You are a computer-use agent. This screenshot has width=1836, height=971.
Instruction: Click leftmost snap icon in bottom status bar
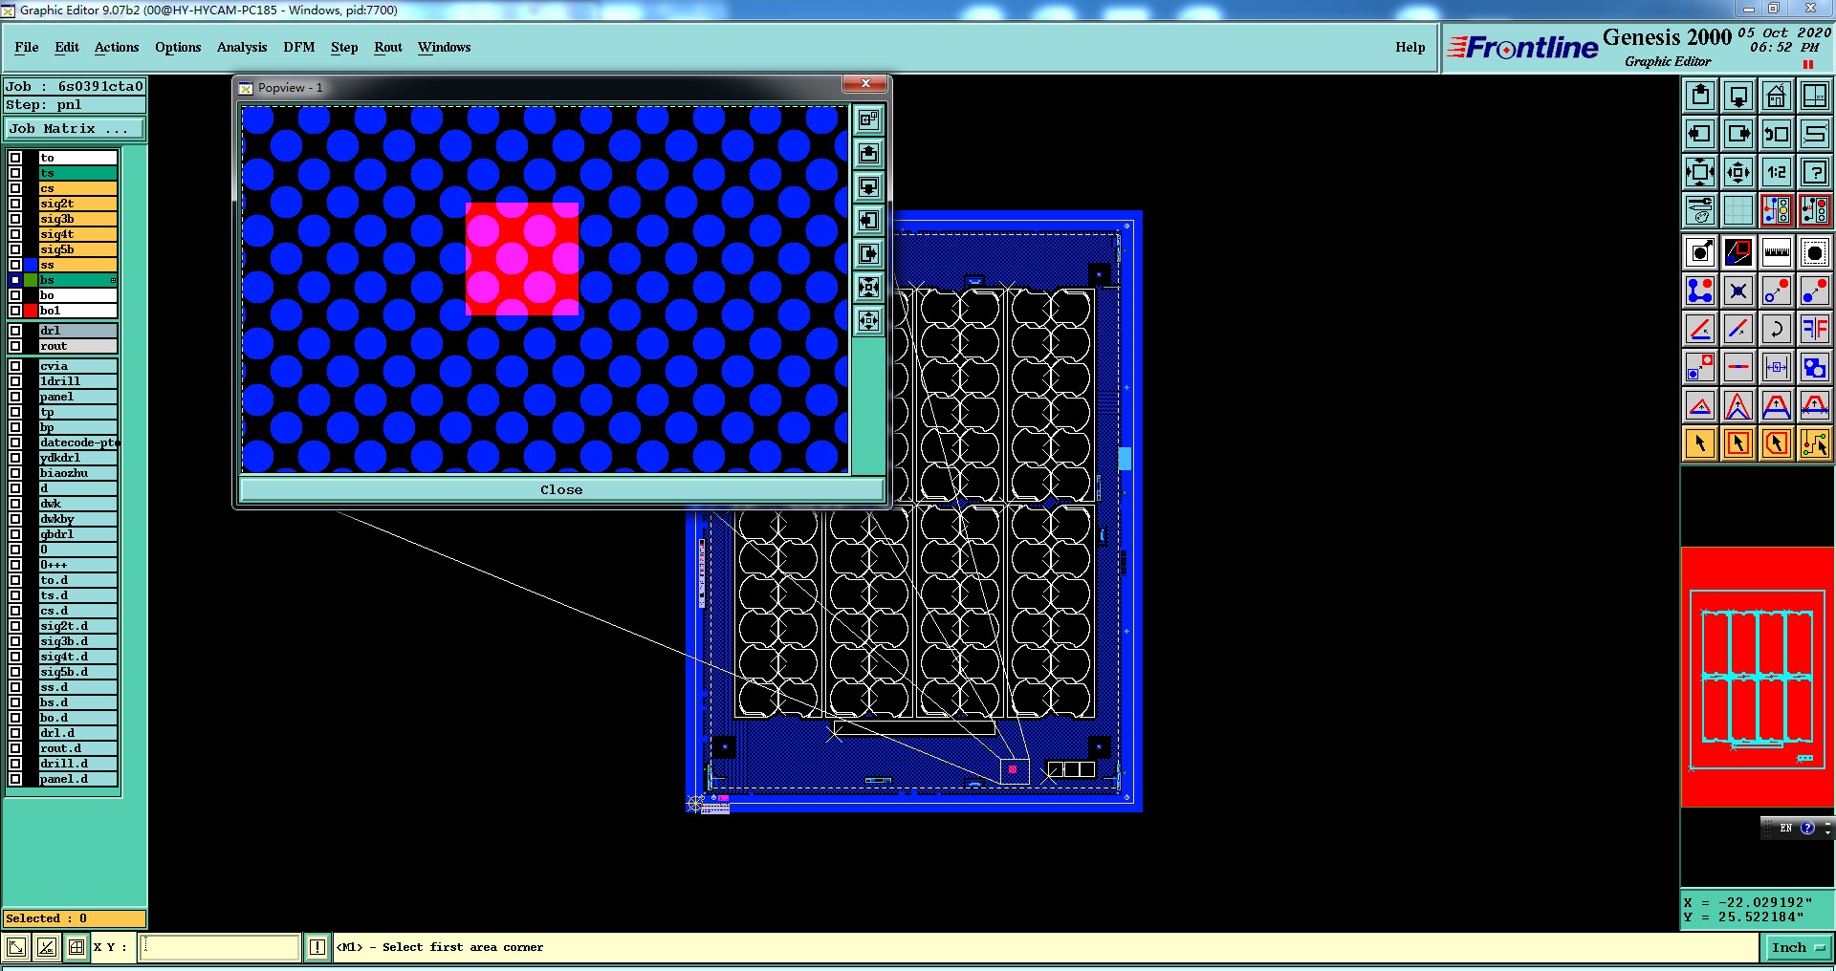pyautogui.click(x=16, y=947)
